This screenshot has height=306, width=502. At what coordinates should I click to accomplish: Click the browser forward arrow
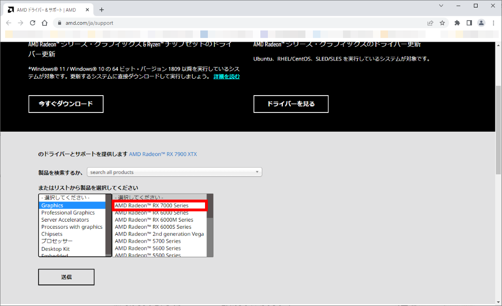[x=21, y=23]
